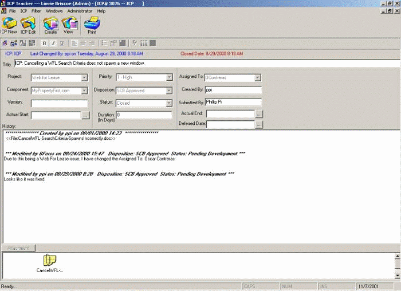This screenshot has width=401, height=291.
Task: Click the Attachment button
Action: click(21, 248)
